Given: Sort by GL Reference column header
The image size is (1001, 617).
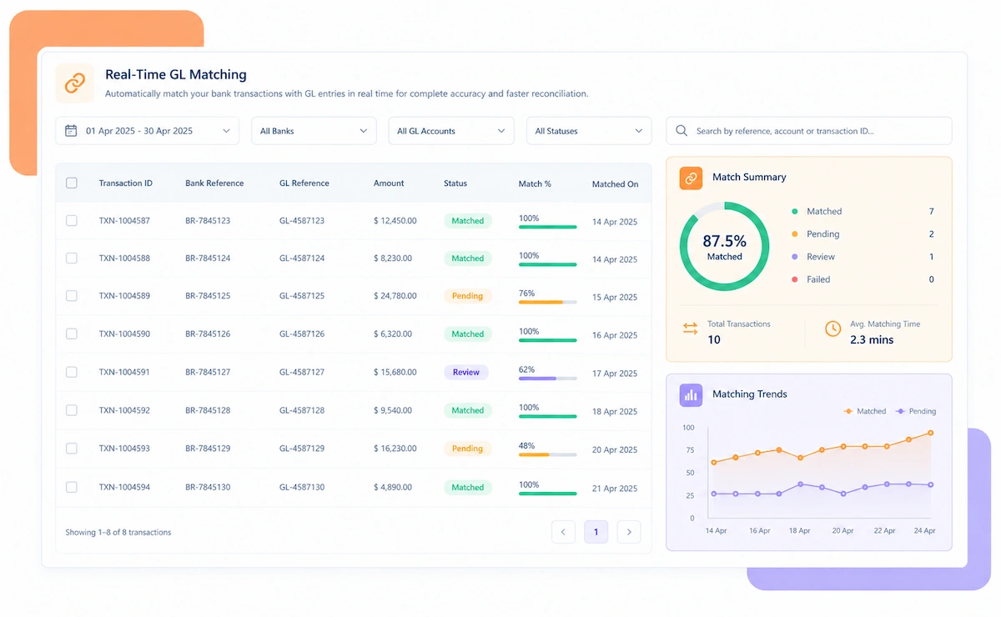Looking at the screenshot, I should (304, 183).
